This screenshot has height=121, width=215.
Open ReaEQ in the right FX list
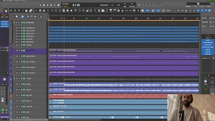pyautogui.click(x=208, y=40)
